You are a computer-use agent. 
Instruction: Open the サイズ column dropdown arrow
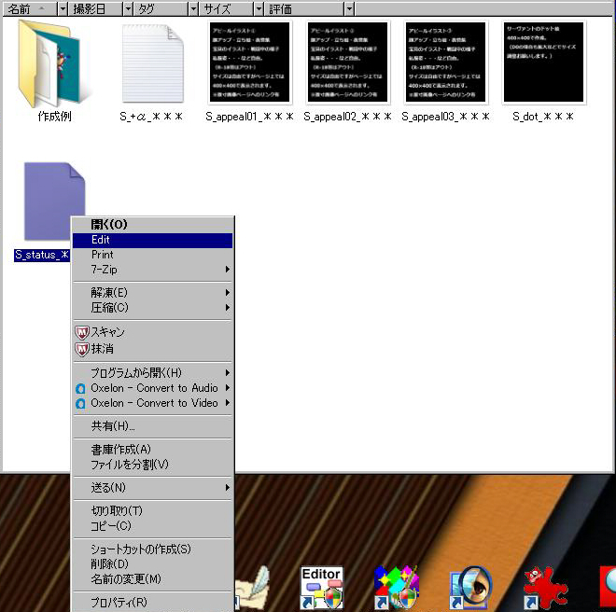259,8
